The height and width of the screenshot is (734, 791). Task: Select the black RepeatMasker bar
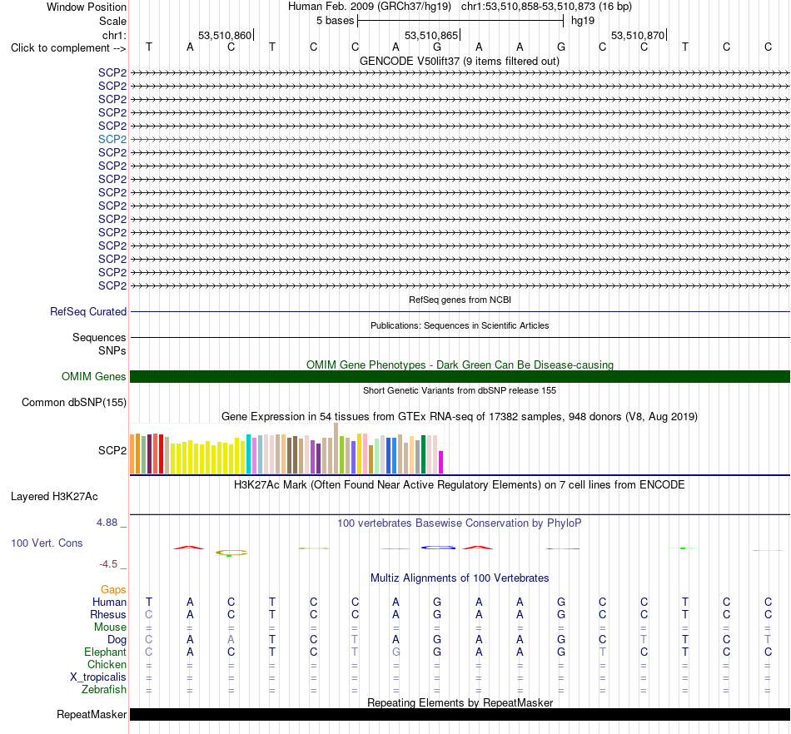460,714
